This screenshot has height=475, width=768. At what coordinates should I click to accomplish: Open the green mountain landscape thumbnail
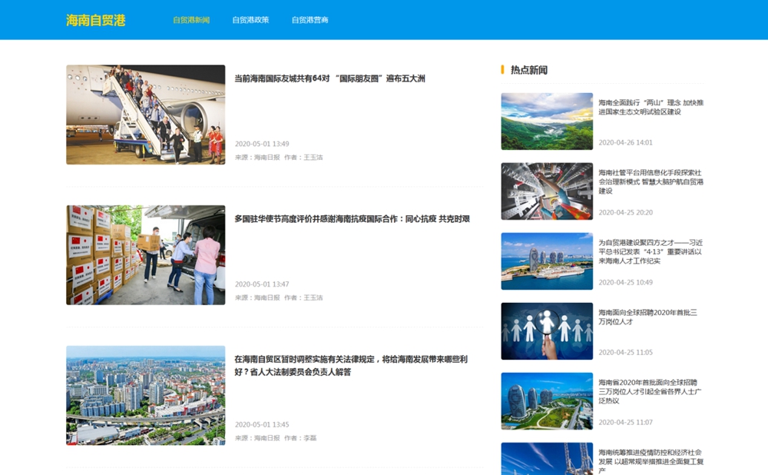coord(547,121)
